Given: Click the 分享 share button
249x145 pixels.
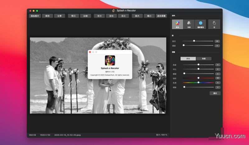Looking at the screenshot, I should click(x=59, y=16).
